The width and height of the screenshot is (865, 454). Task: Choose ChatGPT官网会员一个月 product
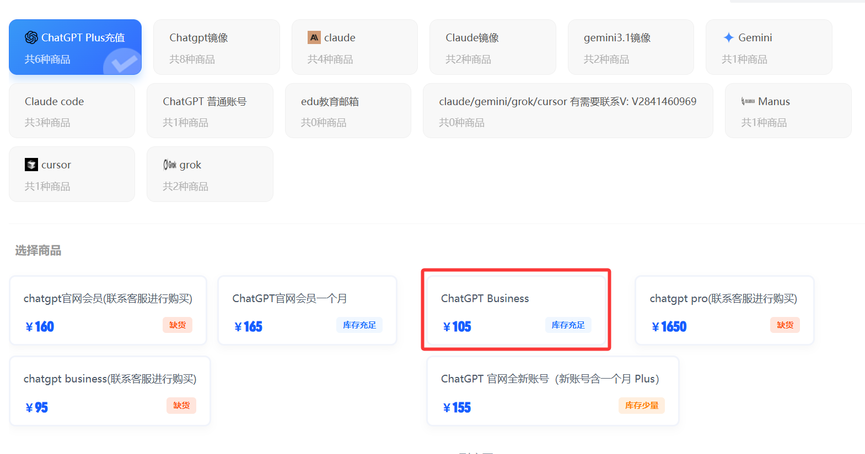308,310
